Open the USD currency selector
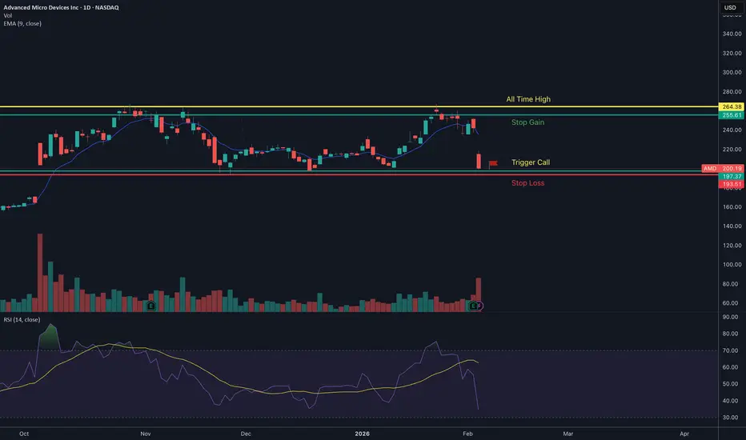 click(730, 8)
